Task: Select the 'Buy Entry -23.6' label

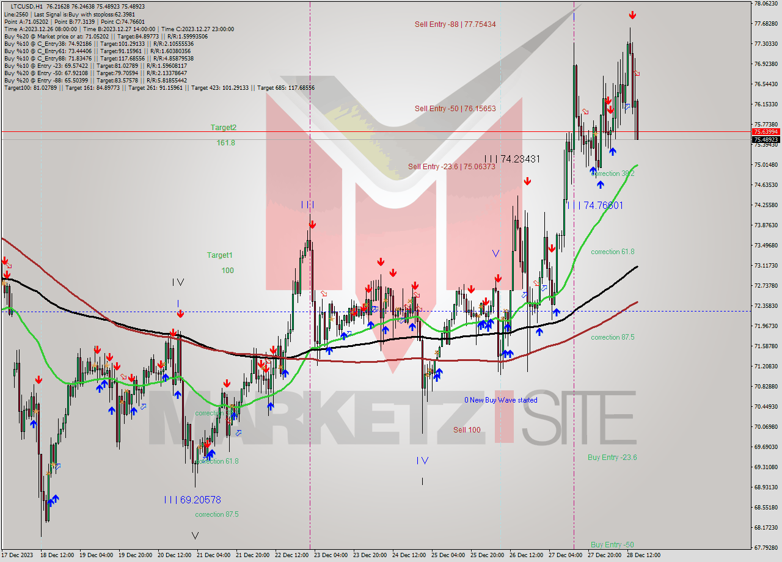Action: pos(612,458)
